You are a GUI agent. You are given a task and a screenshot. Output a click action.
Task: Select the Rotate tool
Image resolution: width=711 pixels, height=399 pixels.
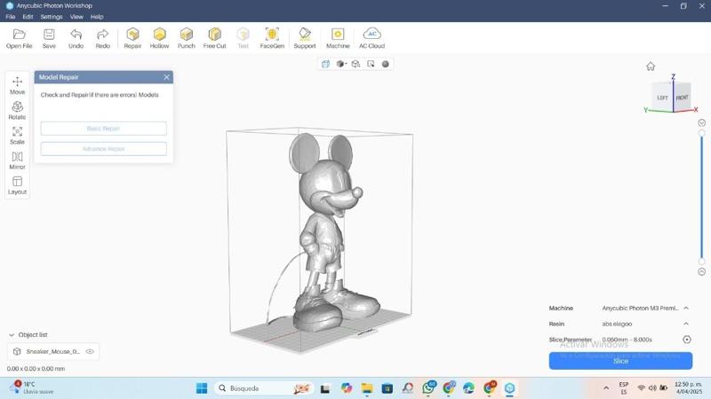click(17, 110)
